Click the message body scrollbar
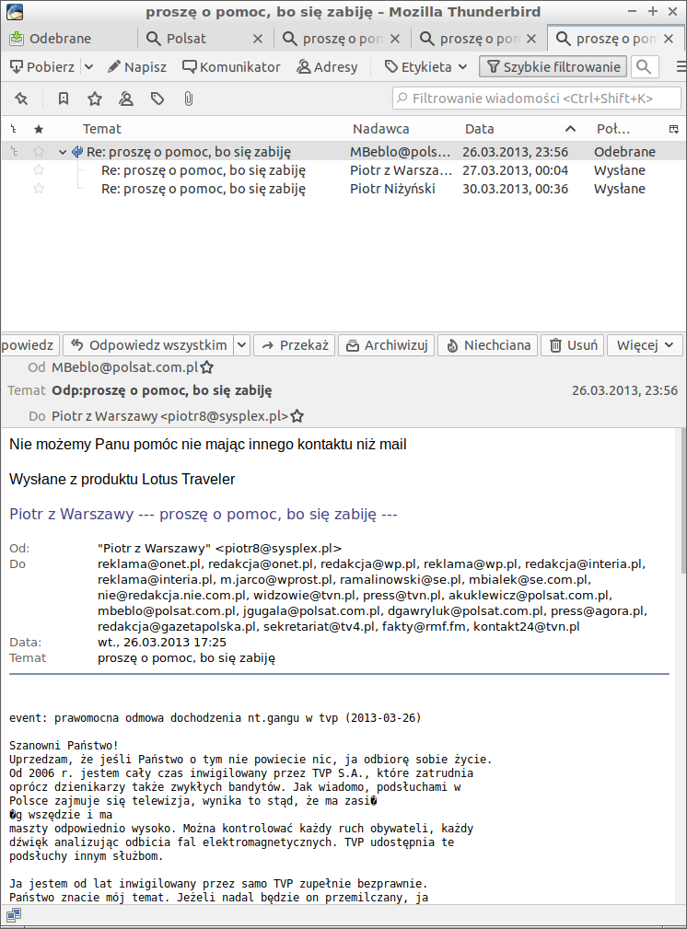Screen dimensions: 687x929 [x=681, y=501]
